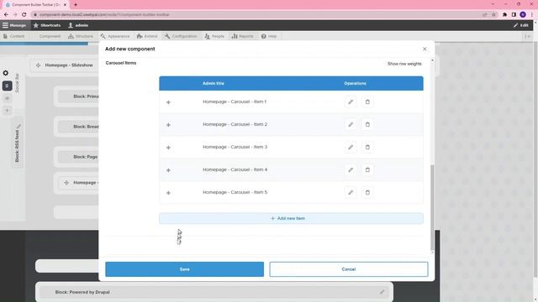
Task: Click drag handle of Carousel Item 4
Action: click(168, 169)
